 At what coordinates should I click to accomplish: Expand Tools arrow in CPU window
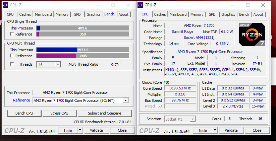click(x=215, y=131)
